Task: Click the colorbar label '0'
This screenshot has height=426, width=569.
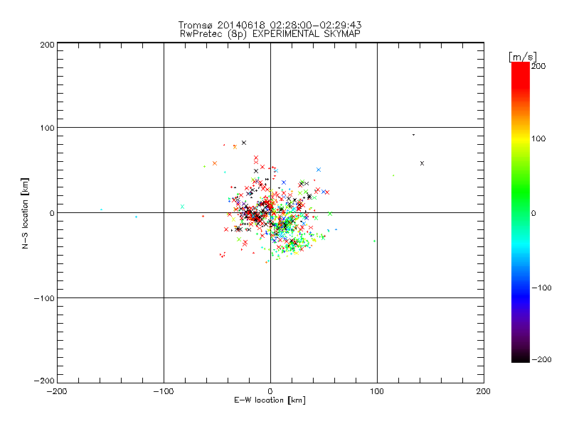Action: click(x=533, y=214)
